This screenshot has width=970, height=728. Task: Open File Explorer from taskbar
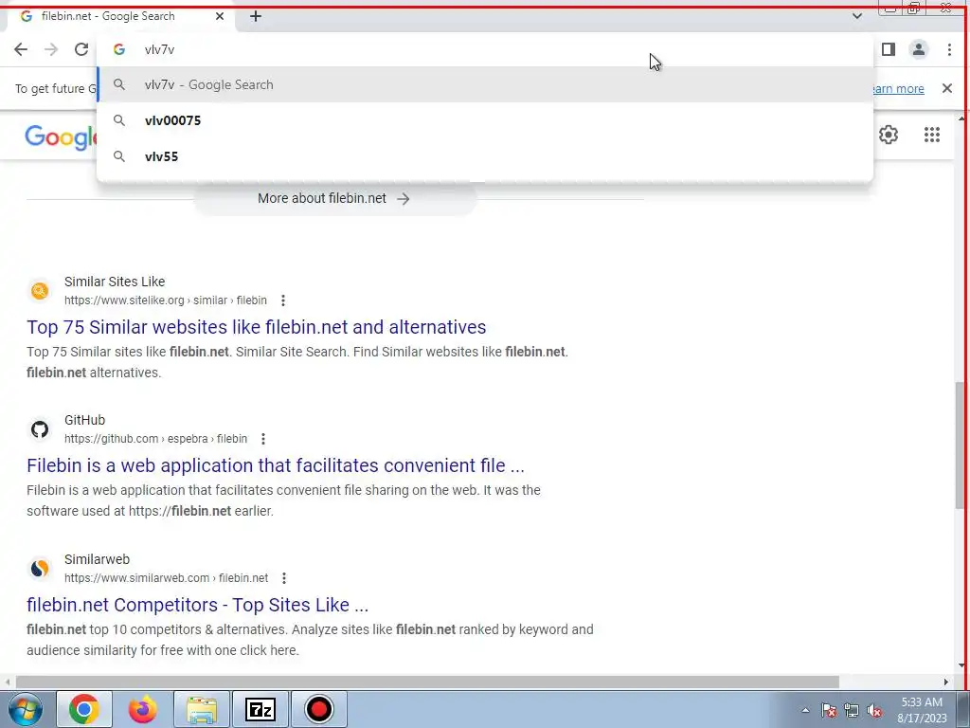click(x=202, y=709)
